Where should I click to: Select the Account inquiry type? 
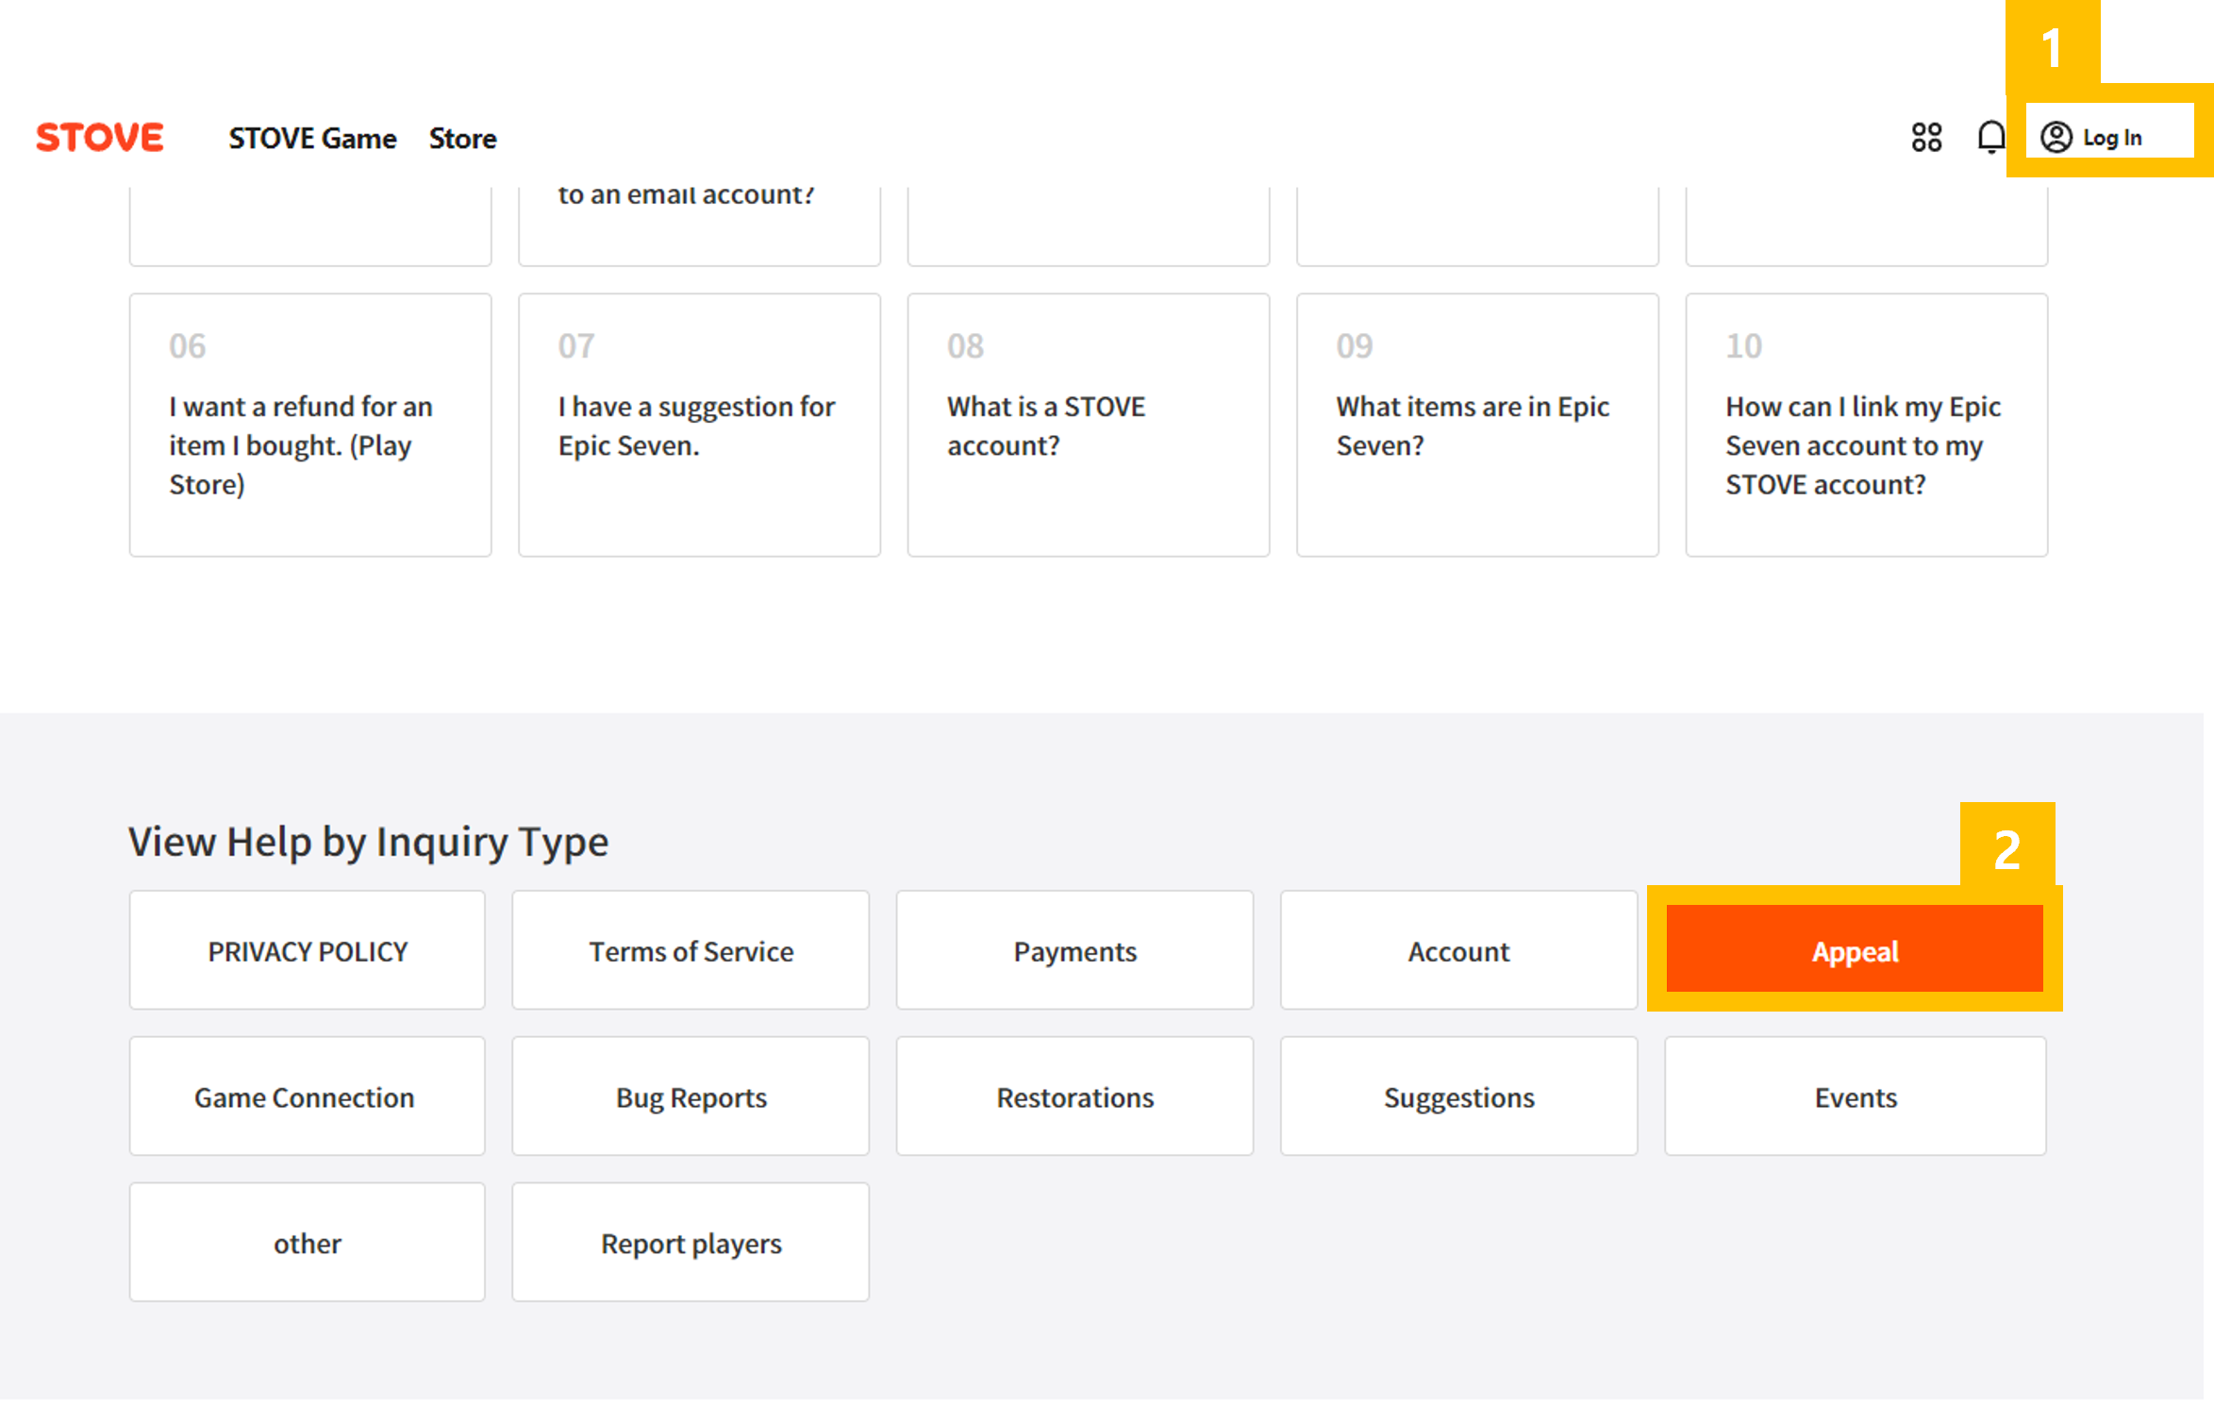click(x=1458, y=950)
